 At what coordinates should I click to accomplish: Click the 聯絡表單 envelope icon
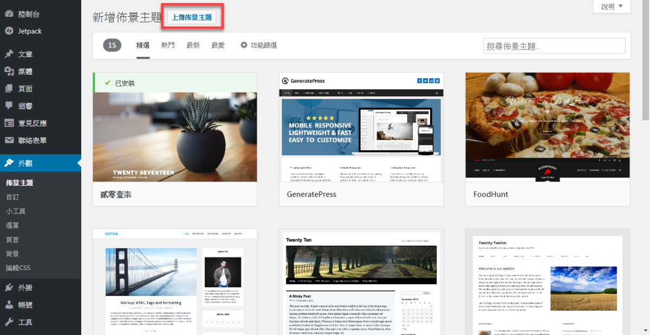9,140
